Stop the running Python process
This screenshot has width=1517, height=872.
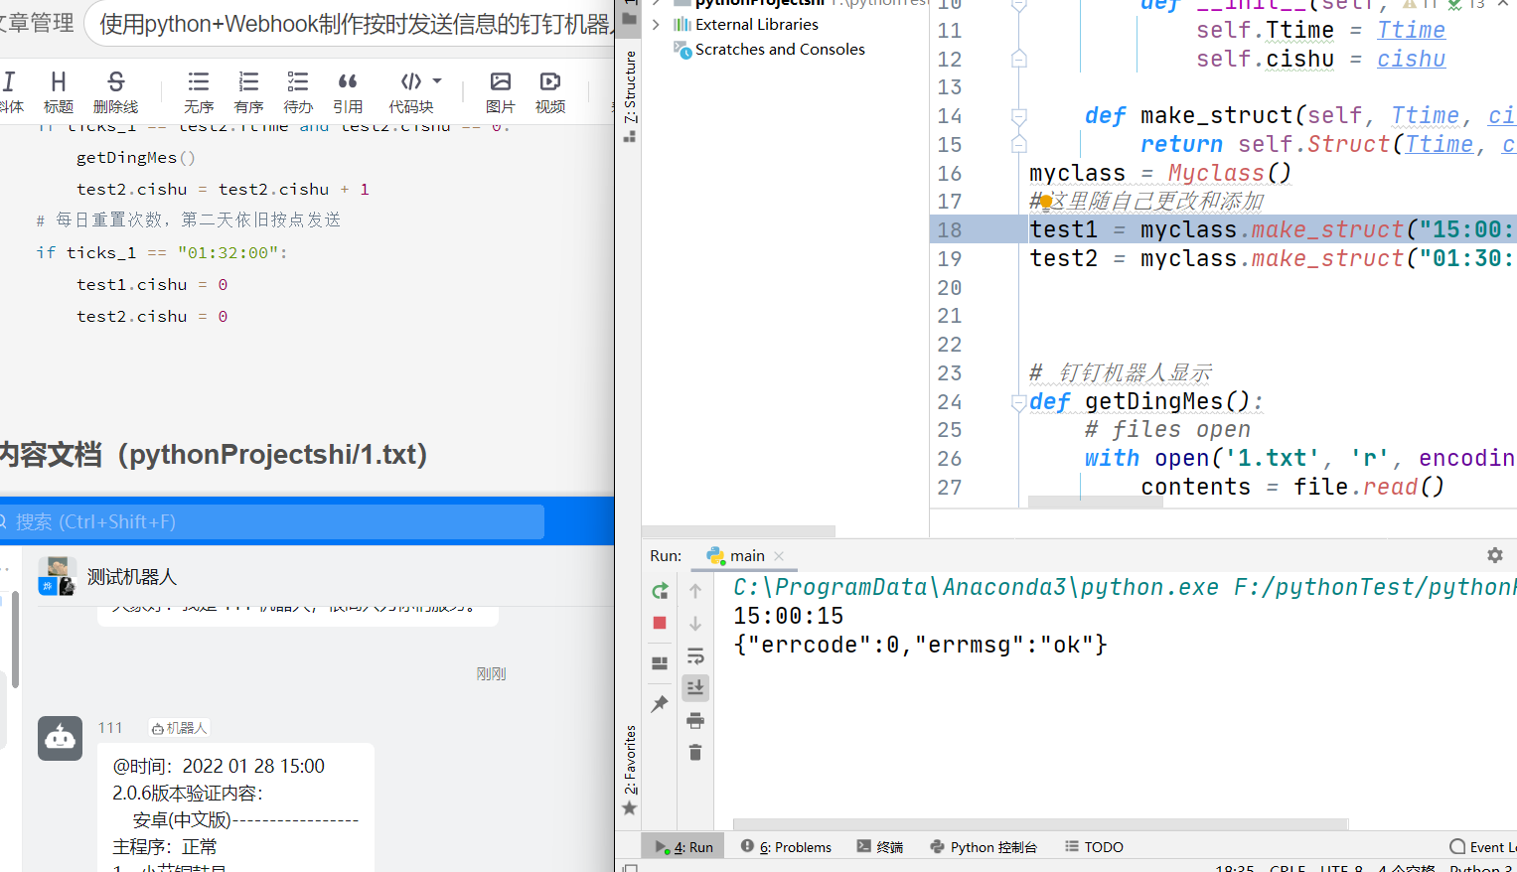(660, 623)
